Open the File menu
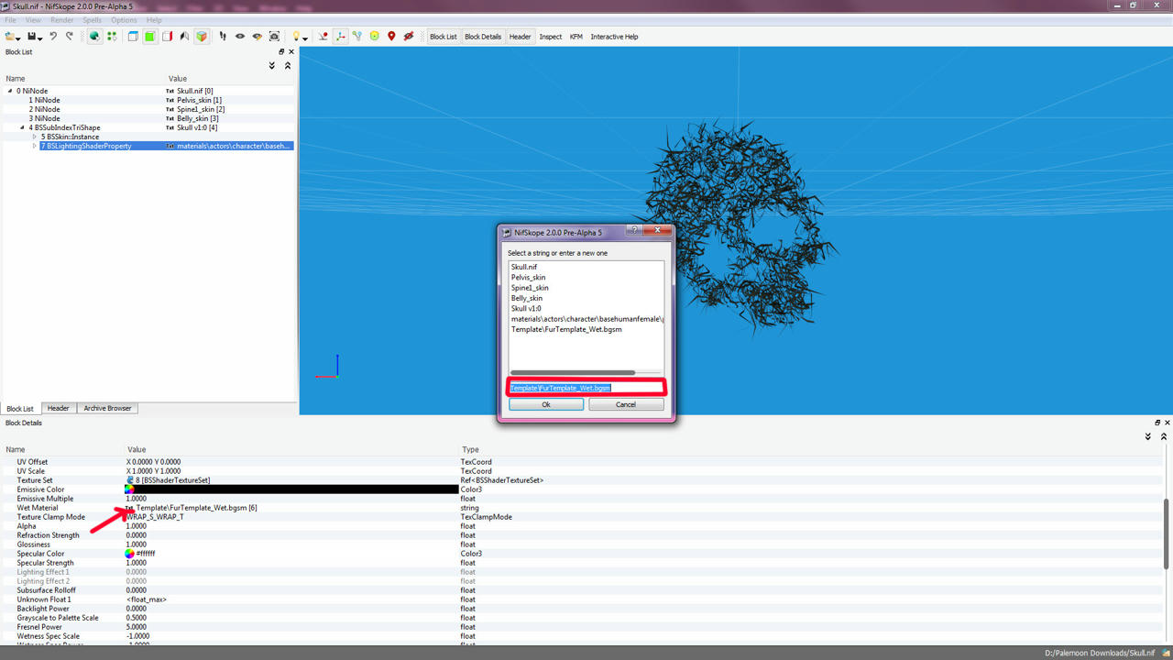This screenshot has height=660, width=1173. click(11, 20)
